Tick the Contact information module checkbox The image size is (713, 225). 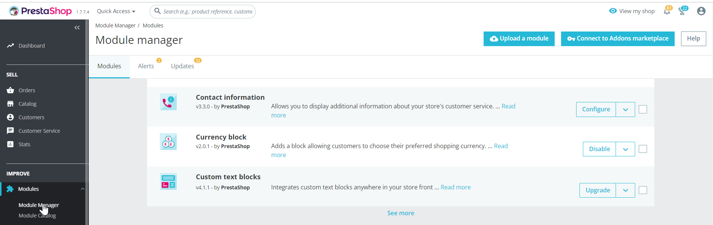click(x=643, y=109)
